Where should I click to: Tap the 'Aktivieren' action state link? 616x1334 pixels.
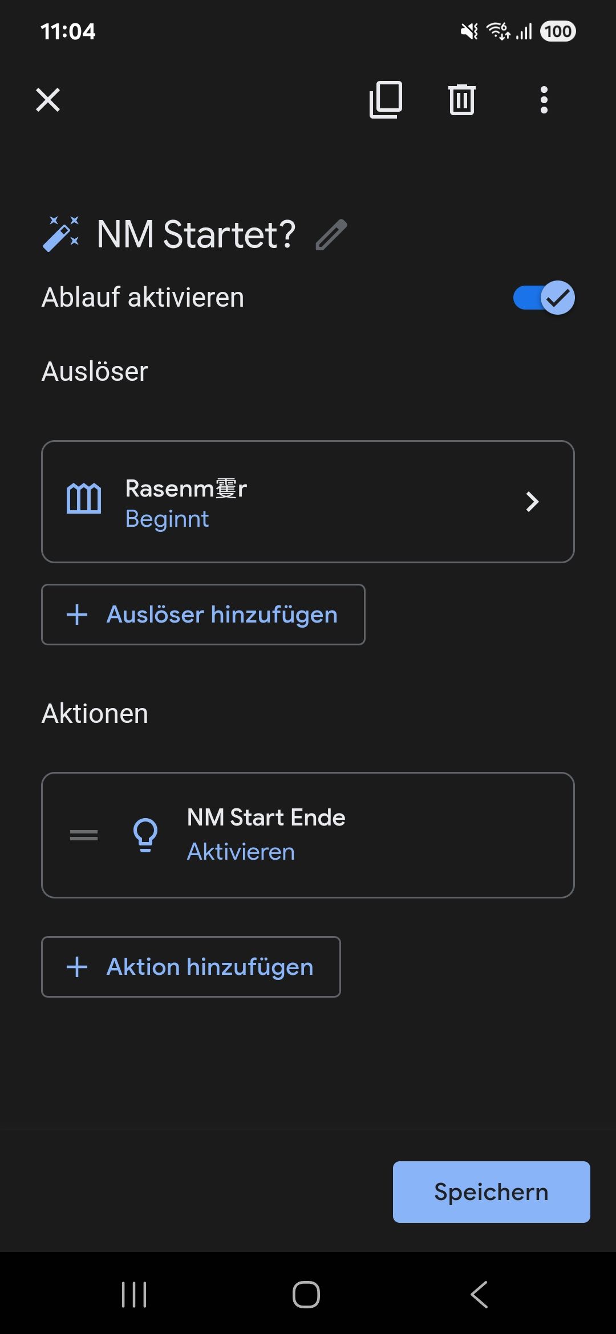point(241,852)
